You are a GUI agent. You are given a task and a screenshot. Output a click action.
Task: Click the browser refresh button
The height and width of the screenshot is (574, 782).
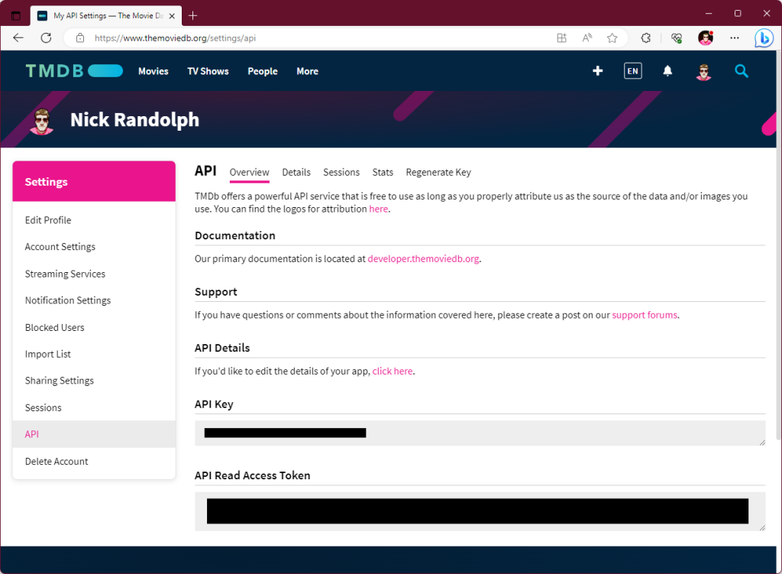click(x=46, y=37)
